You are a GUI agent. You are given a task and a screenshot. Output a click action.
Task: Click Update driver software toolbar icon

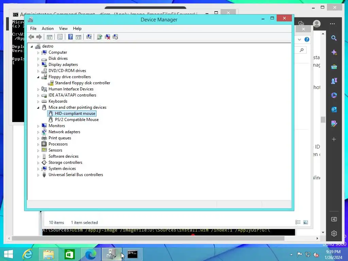tap(100, 37)
